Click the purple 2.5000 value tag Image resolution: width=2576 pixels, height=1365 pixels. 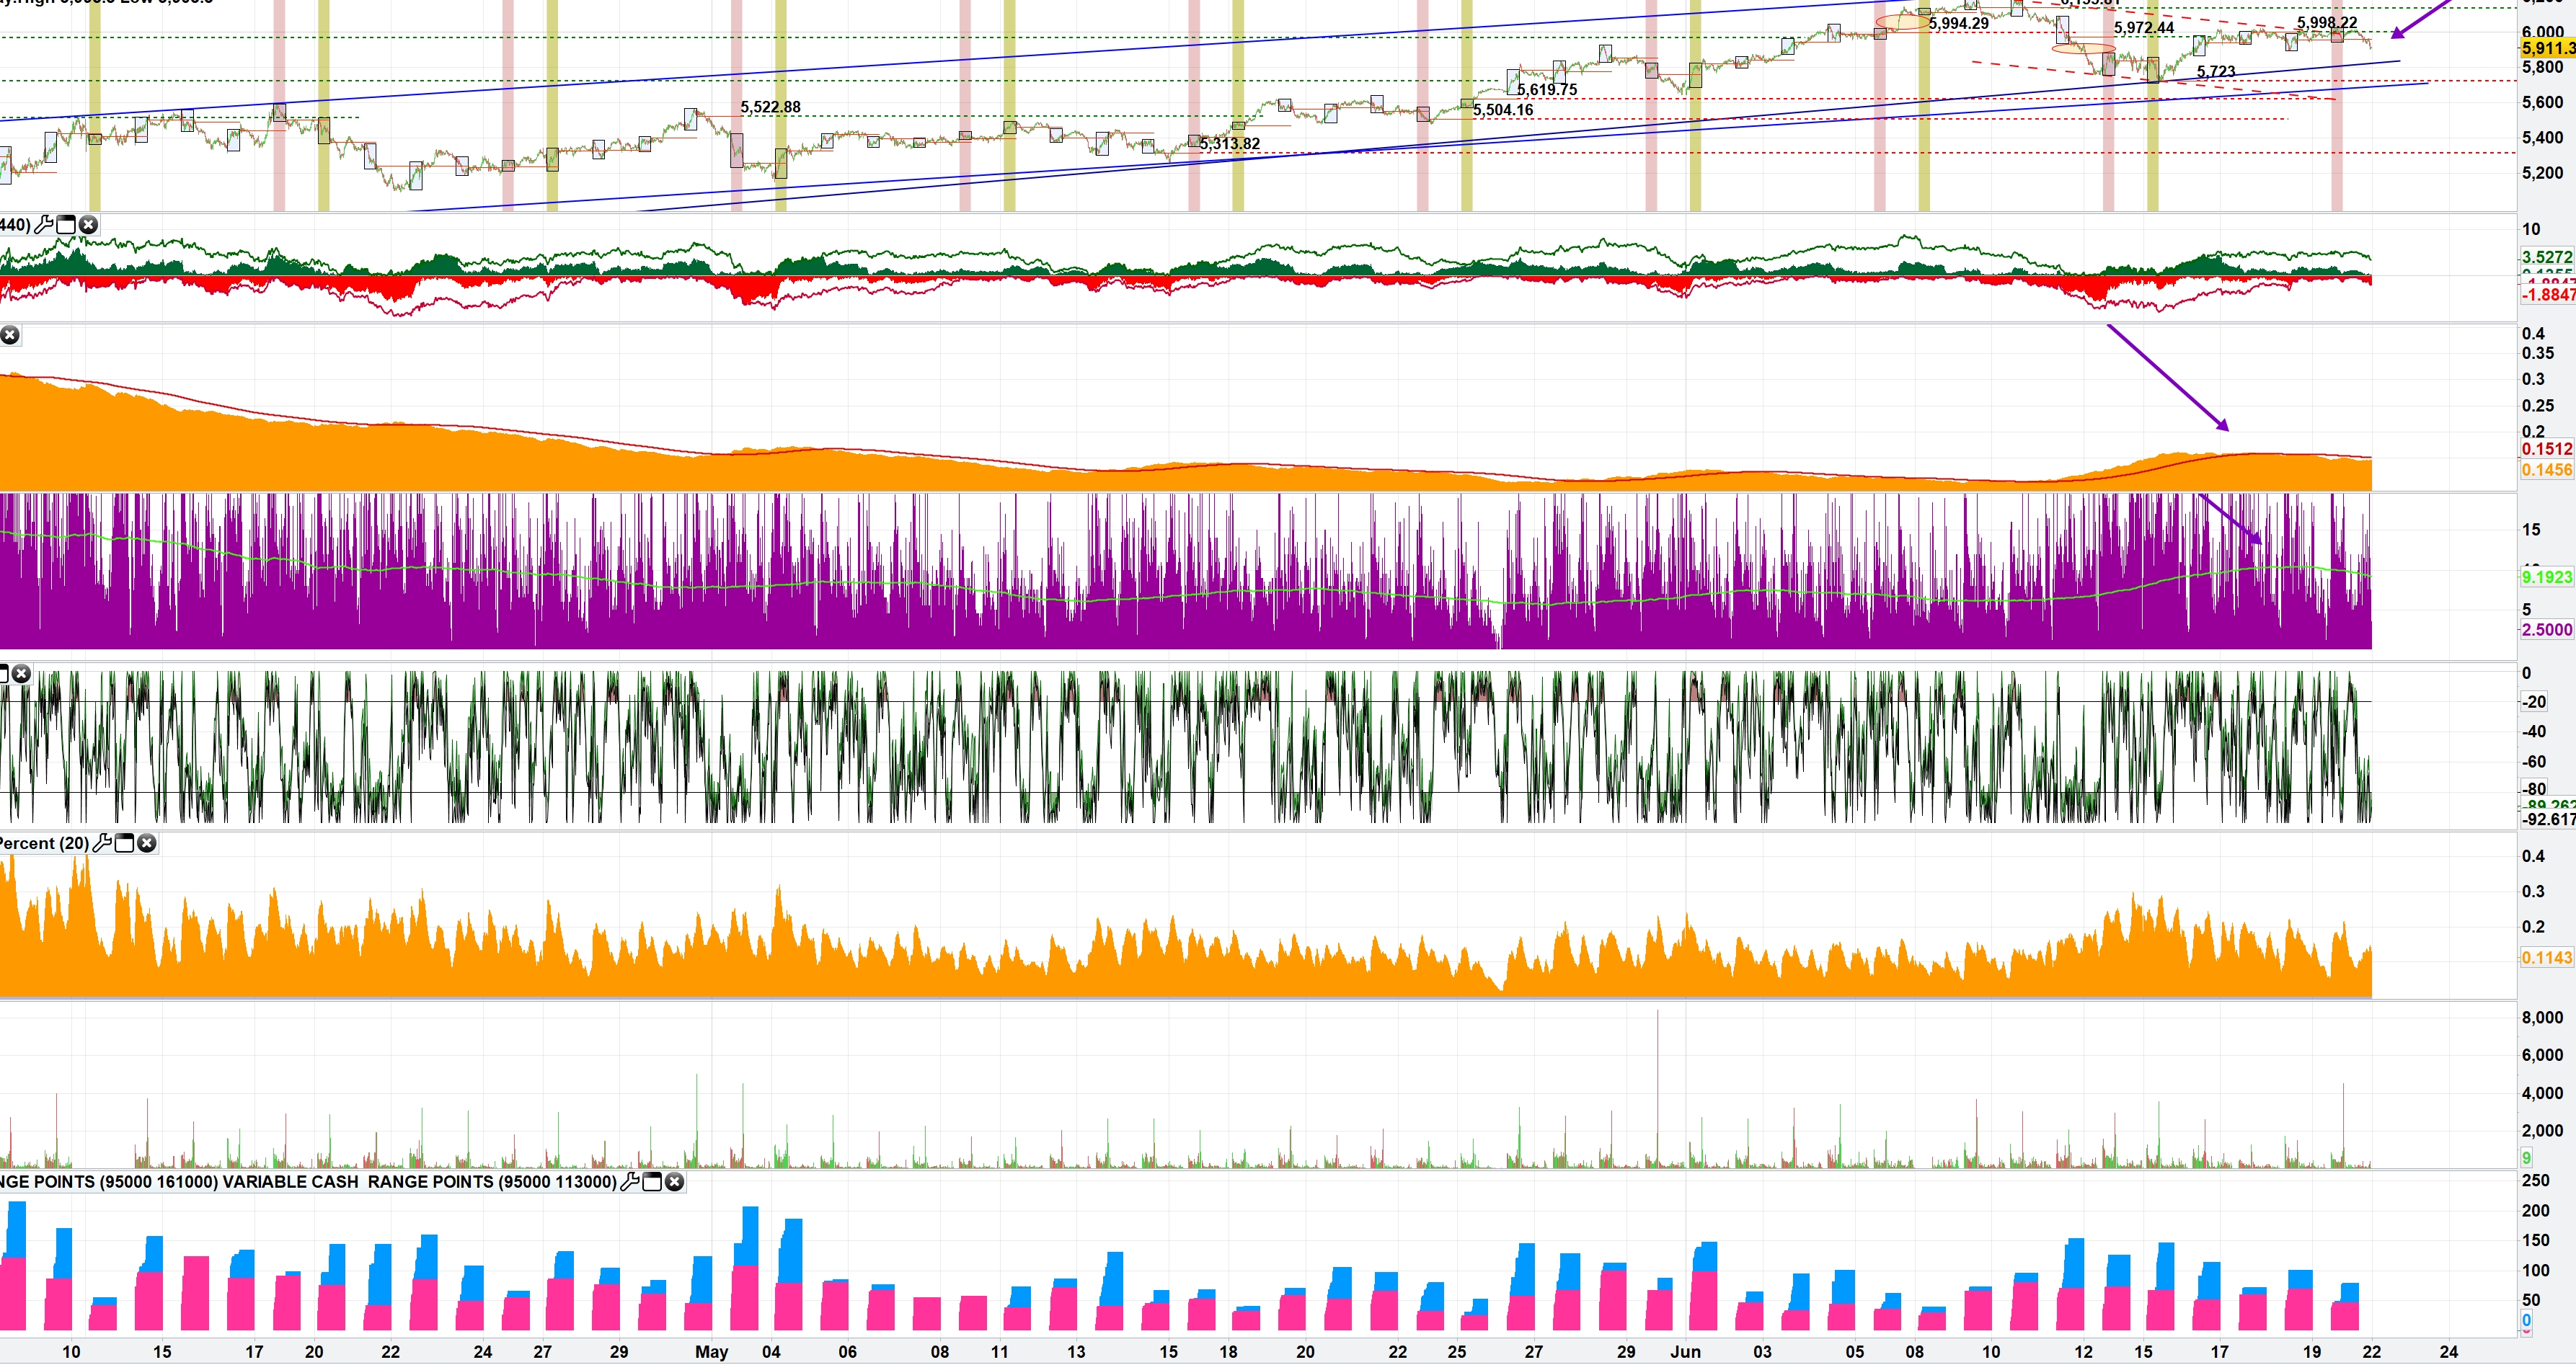(x=2547, y=630)
